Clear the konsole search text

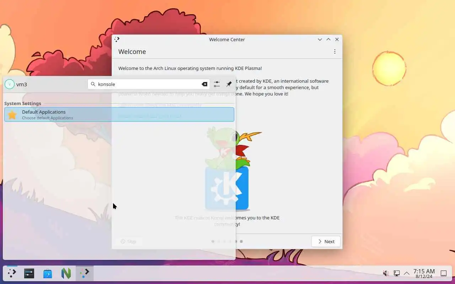tap(204, 84)
